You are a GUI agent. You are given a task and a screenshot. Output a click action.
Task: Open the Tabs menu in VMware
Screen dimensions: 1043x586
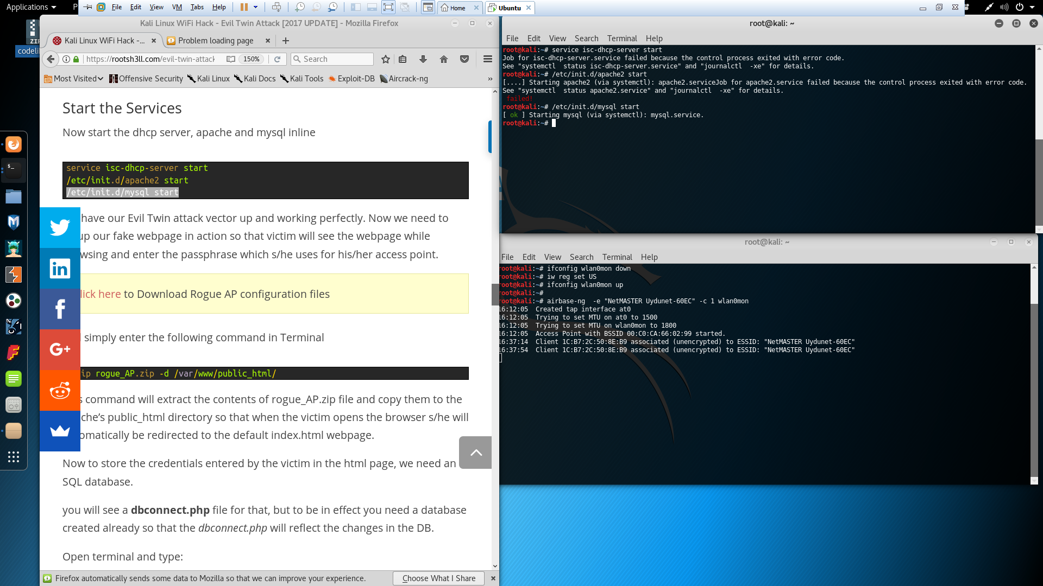pos(197,7)
